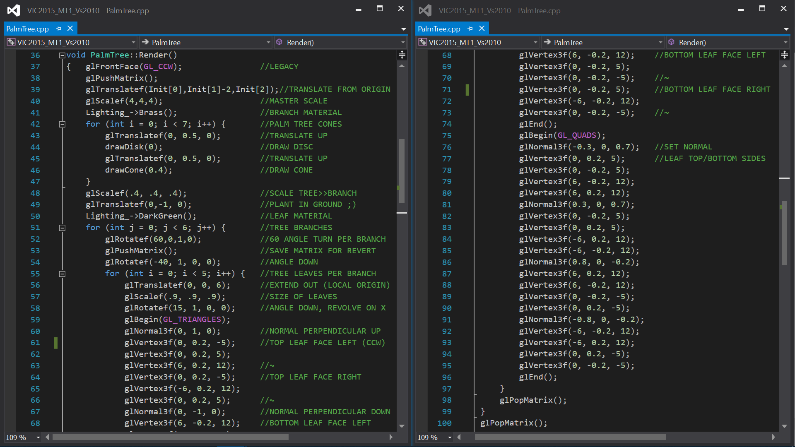The image size is (795, 447).
Task: Open zoom level 109 % dropdown in left window
Action: click(x=38, y=437)
